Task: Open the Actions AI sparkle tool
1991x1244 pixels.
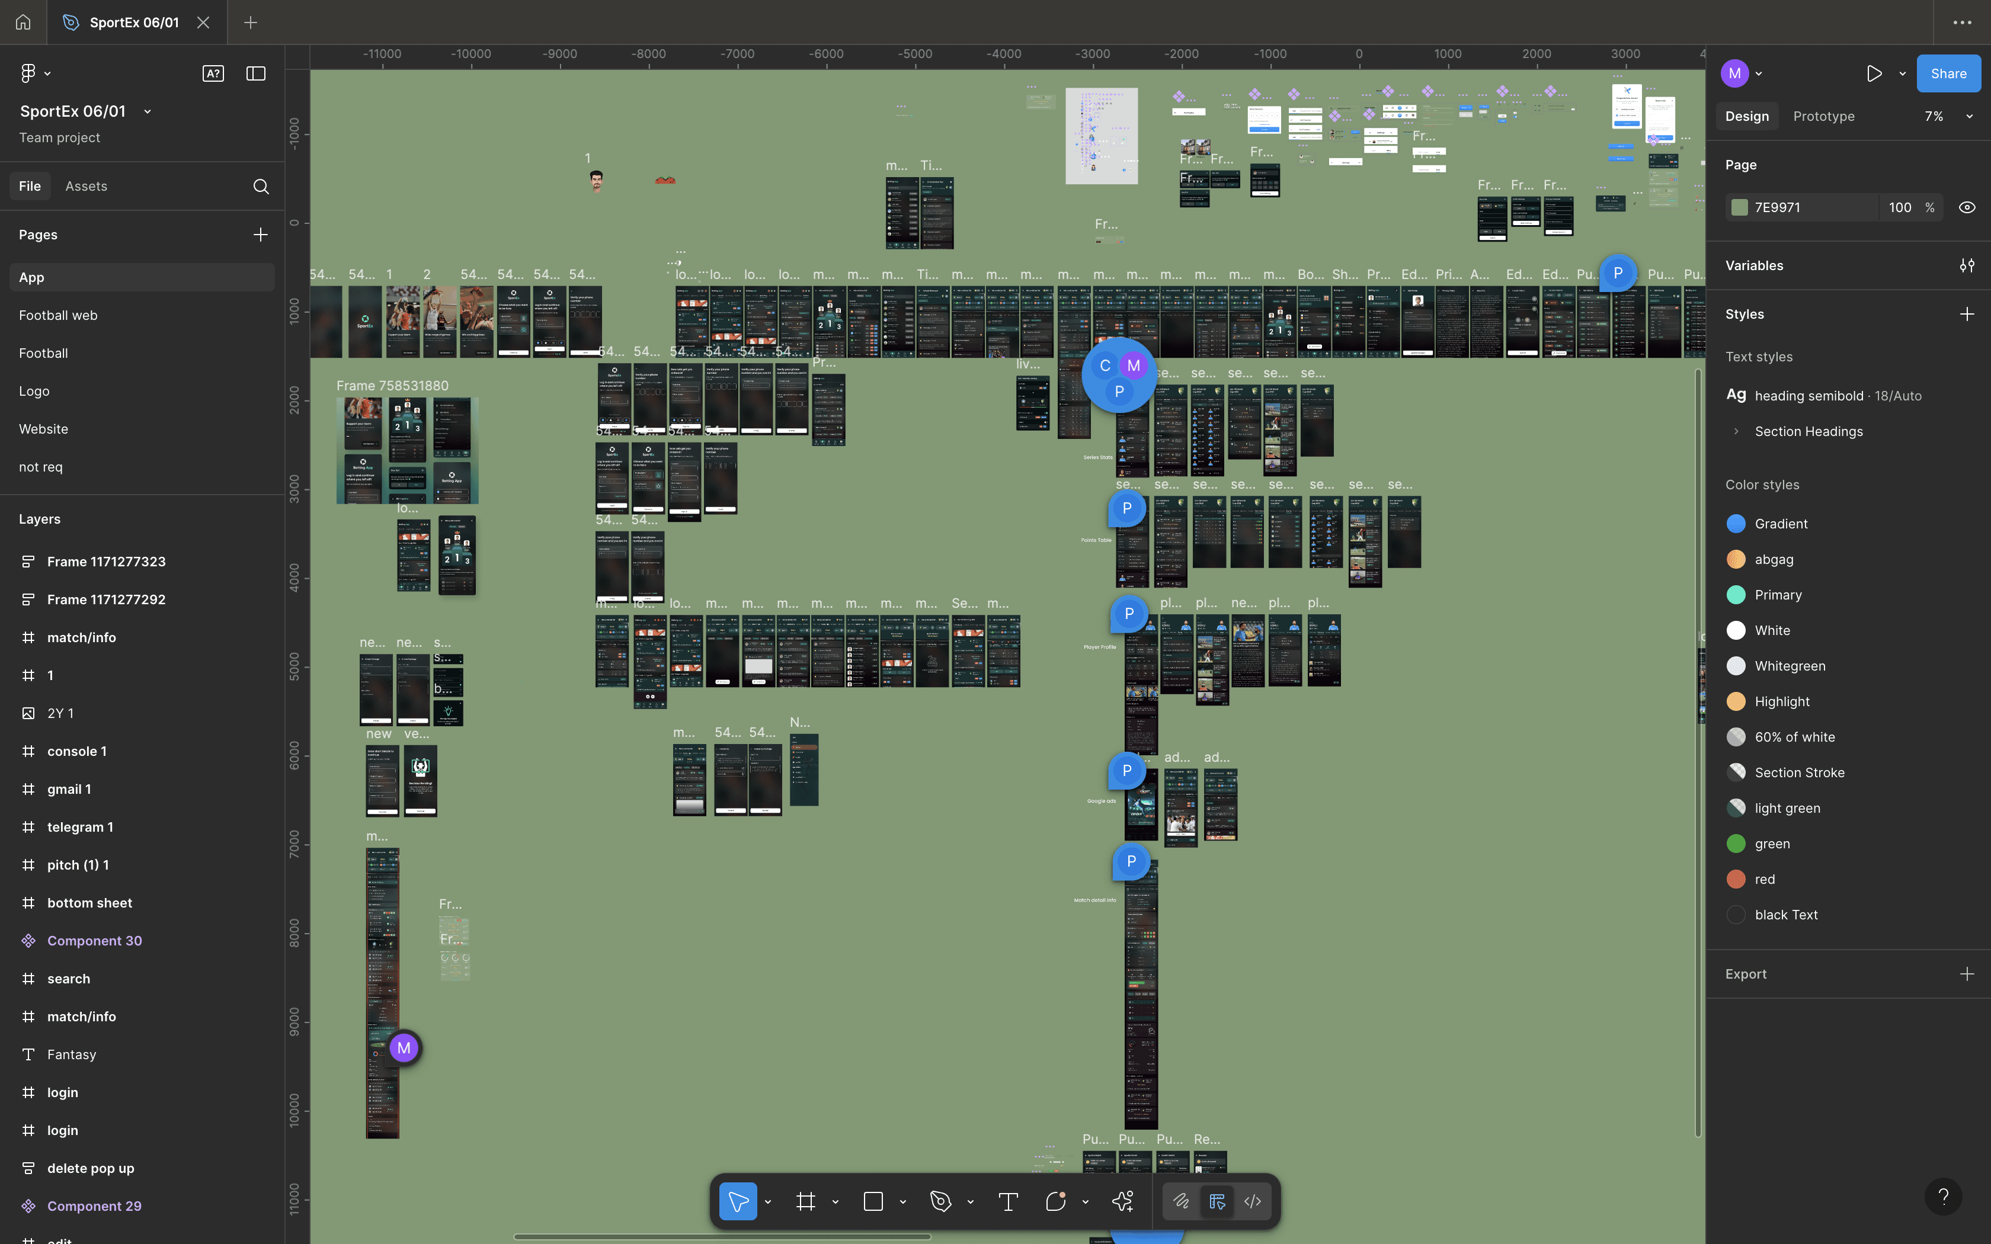Action: 1123,1202
